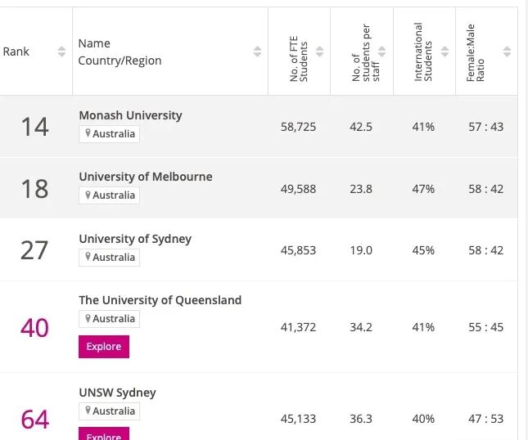Click ratio value 47 : 53
Screen dimensions: 528x440
coord(486,419)
